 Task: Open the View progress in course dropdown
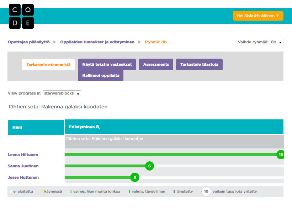click(62, 93)
